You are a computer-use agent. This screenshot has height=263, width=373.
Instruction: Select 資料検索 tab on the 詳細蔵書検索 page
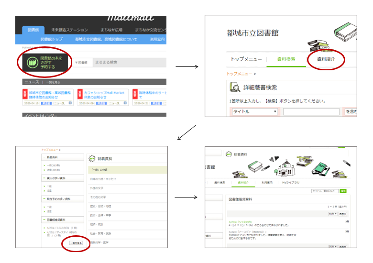[286, 59]
